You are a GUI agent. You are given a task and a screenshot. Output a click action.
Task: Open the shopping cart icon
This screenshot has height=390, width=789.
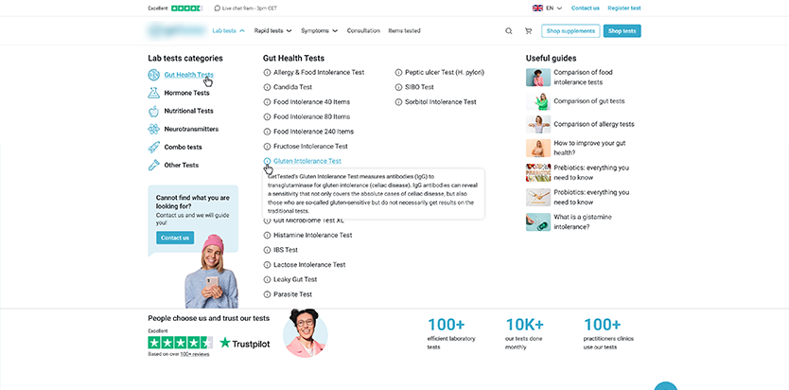coord(530,31)
